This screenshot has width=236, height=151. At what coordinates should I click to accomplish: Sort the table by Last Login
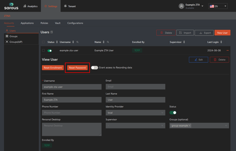[221, 42]
